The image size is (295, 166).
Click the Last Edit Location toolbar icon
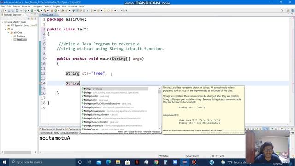[x=105, y=11]
